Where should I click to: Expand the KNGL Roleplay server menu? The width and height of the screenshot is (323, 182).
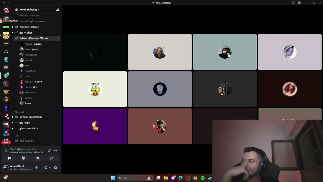tap(29, 10)
